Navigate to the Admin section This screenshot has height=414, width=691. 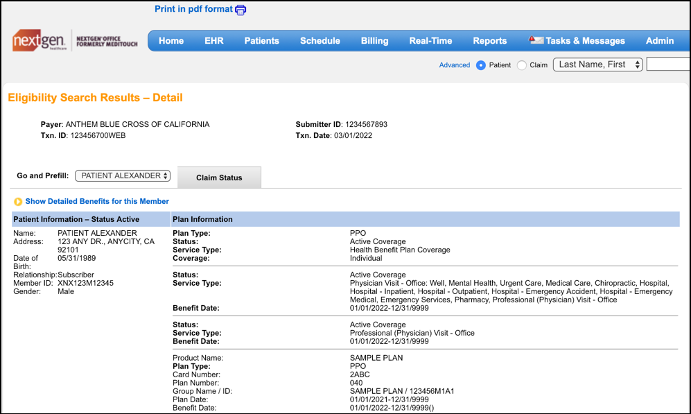[658, 40]
